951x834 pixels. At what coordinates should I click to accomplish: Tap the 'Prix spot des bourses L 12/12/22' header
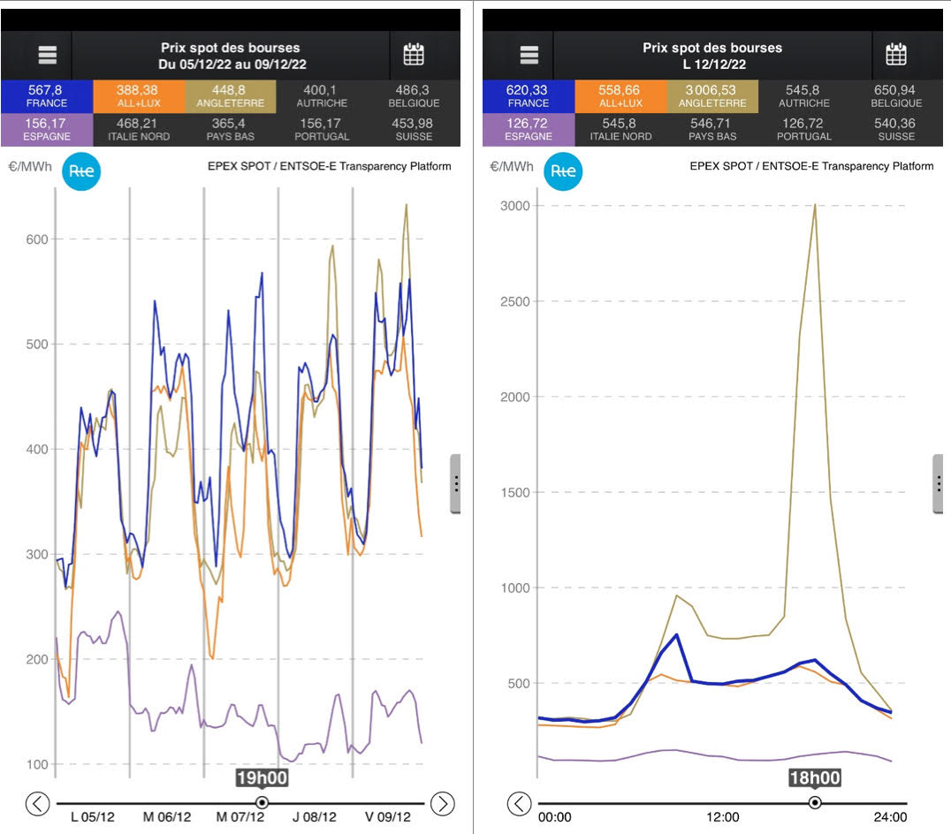point(711,56)
